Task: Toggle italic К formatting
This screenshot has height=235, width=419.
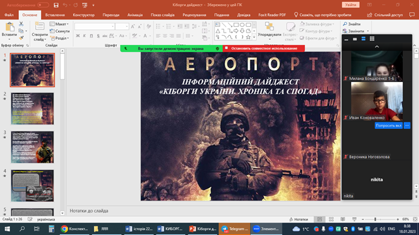Action: click(85, 36)
